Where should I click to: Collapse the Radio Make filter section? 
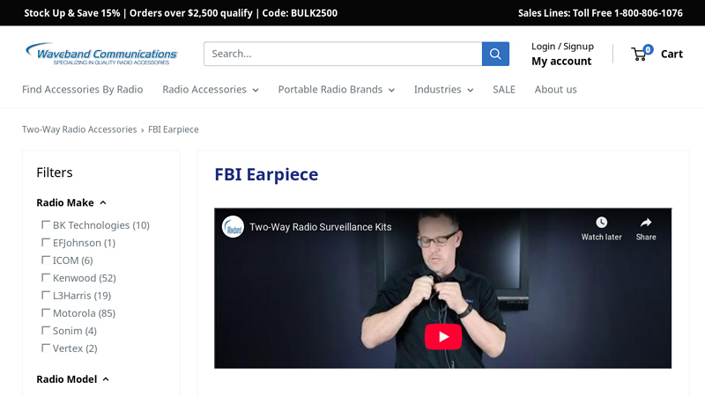click(x=71, y=203)
